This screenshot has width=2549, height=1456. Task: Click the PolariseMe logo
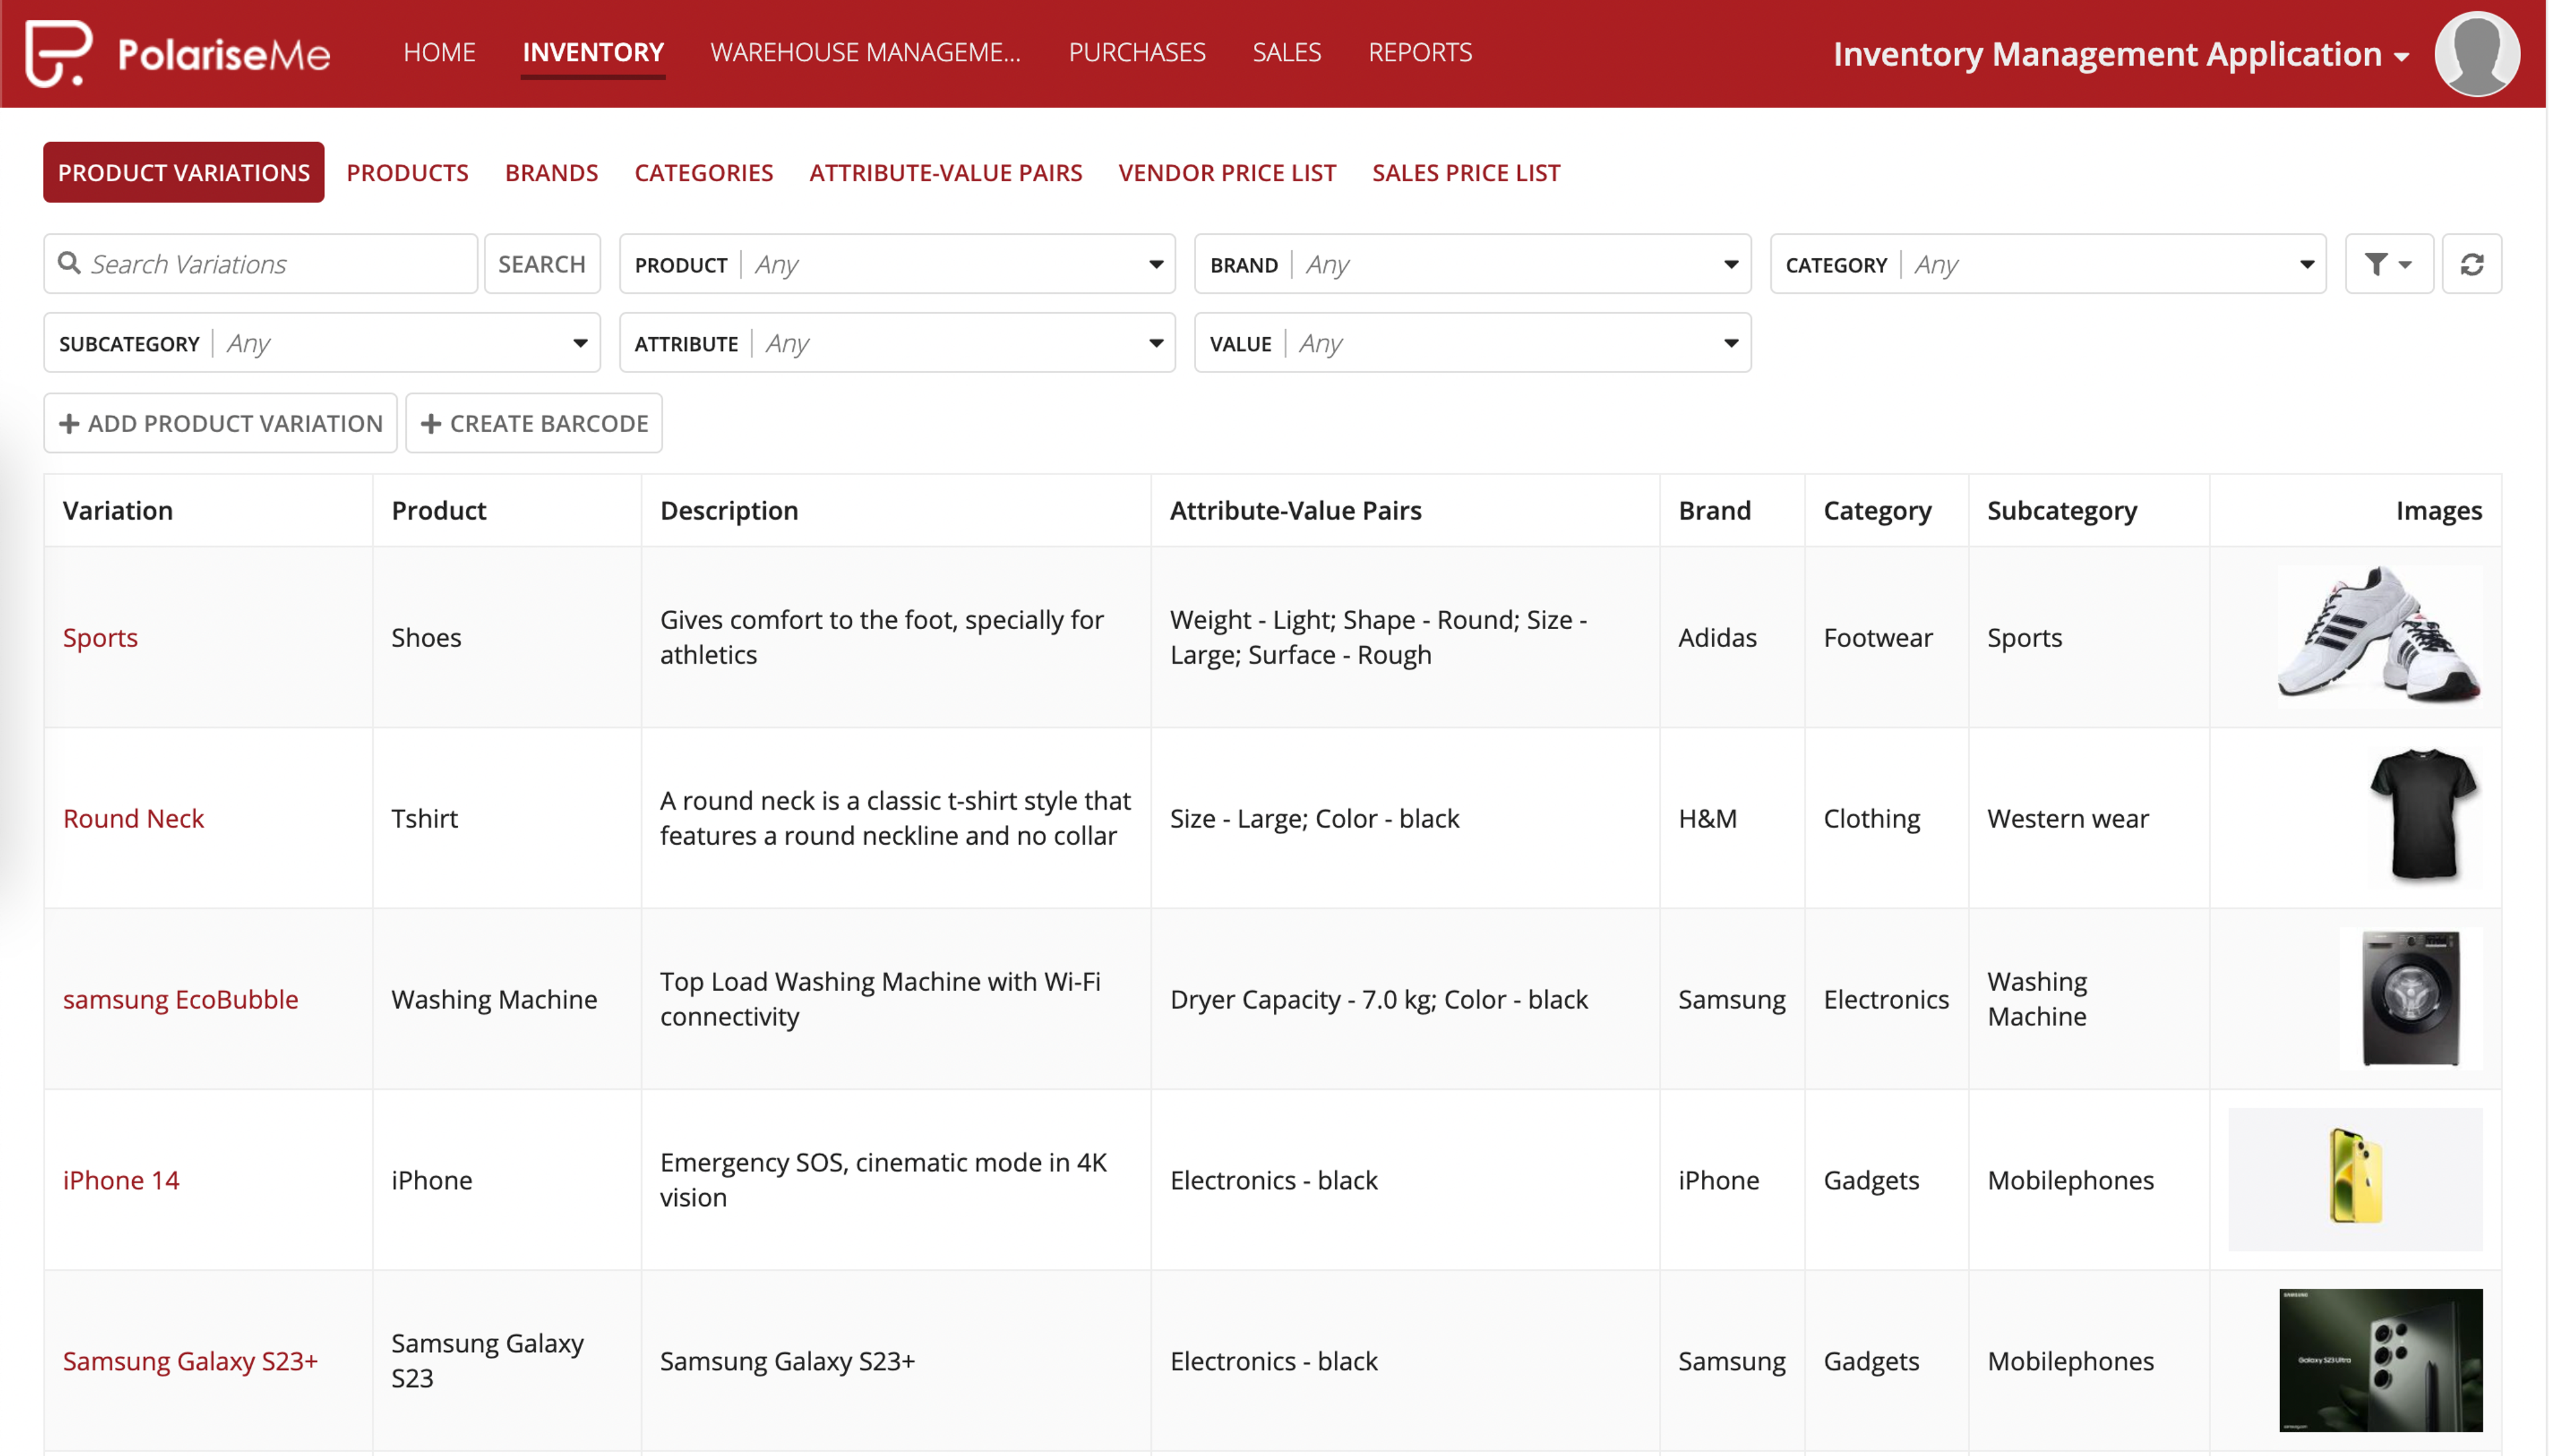coord(177,53)
